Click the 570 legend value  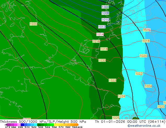point(61,127)
